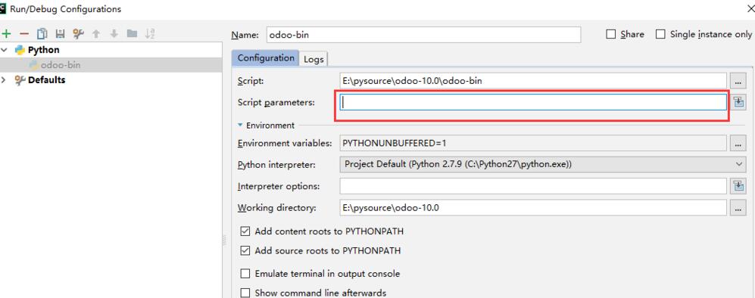Enable Emulate terminal in output console
755x298 pixels.
pos(245,274)
